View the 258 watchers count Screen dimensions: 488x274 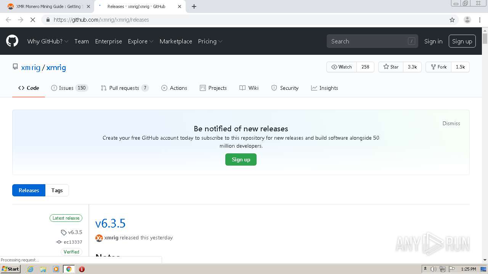tap(365, 67)
